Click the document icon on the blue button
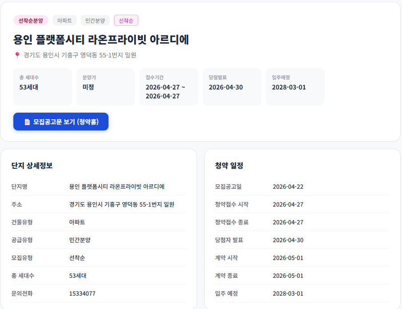This screenshot has width=402, height=309. point(26,121)
